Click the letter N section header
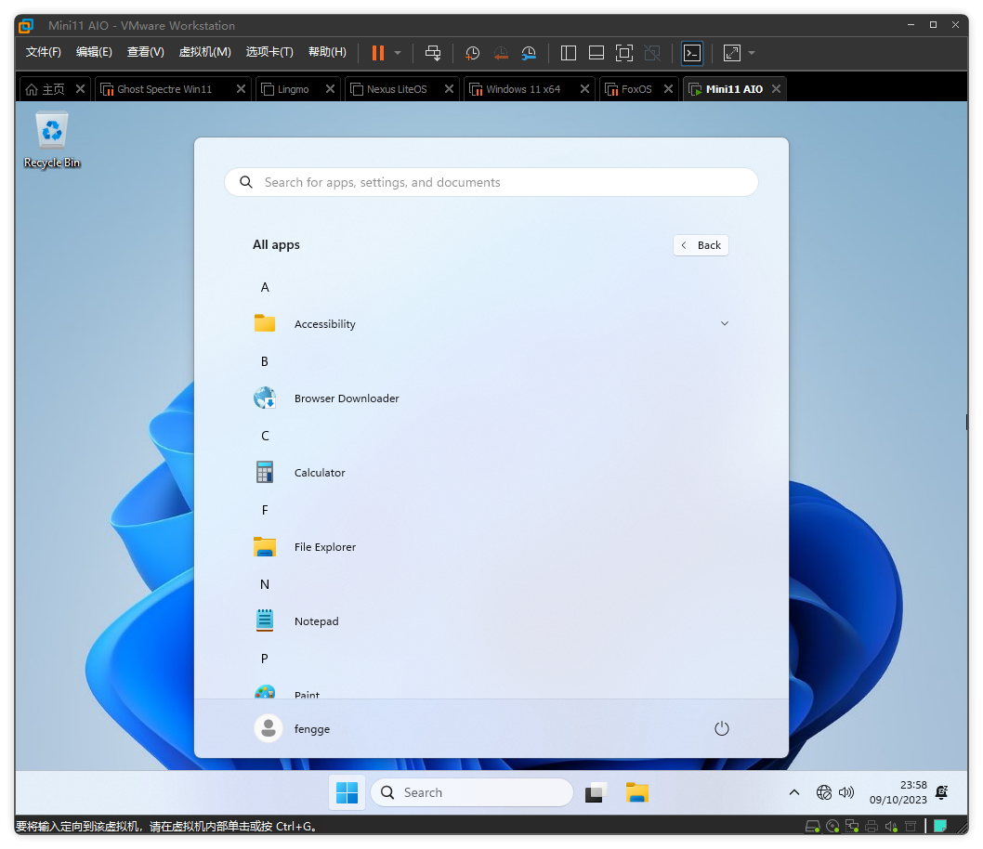 [x=265, y=584]
